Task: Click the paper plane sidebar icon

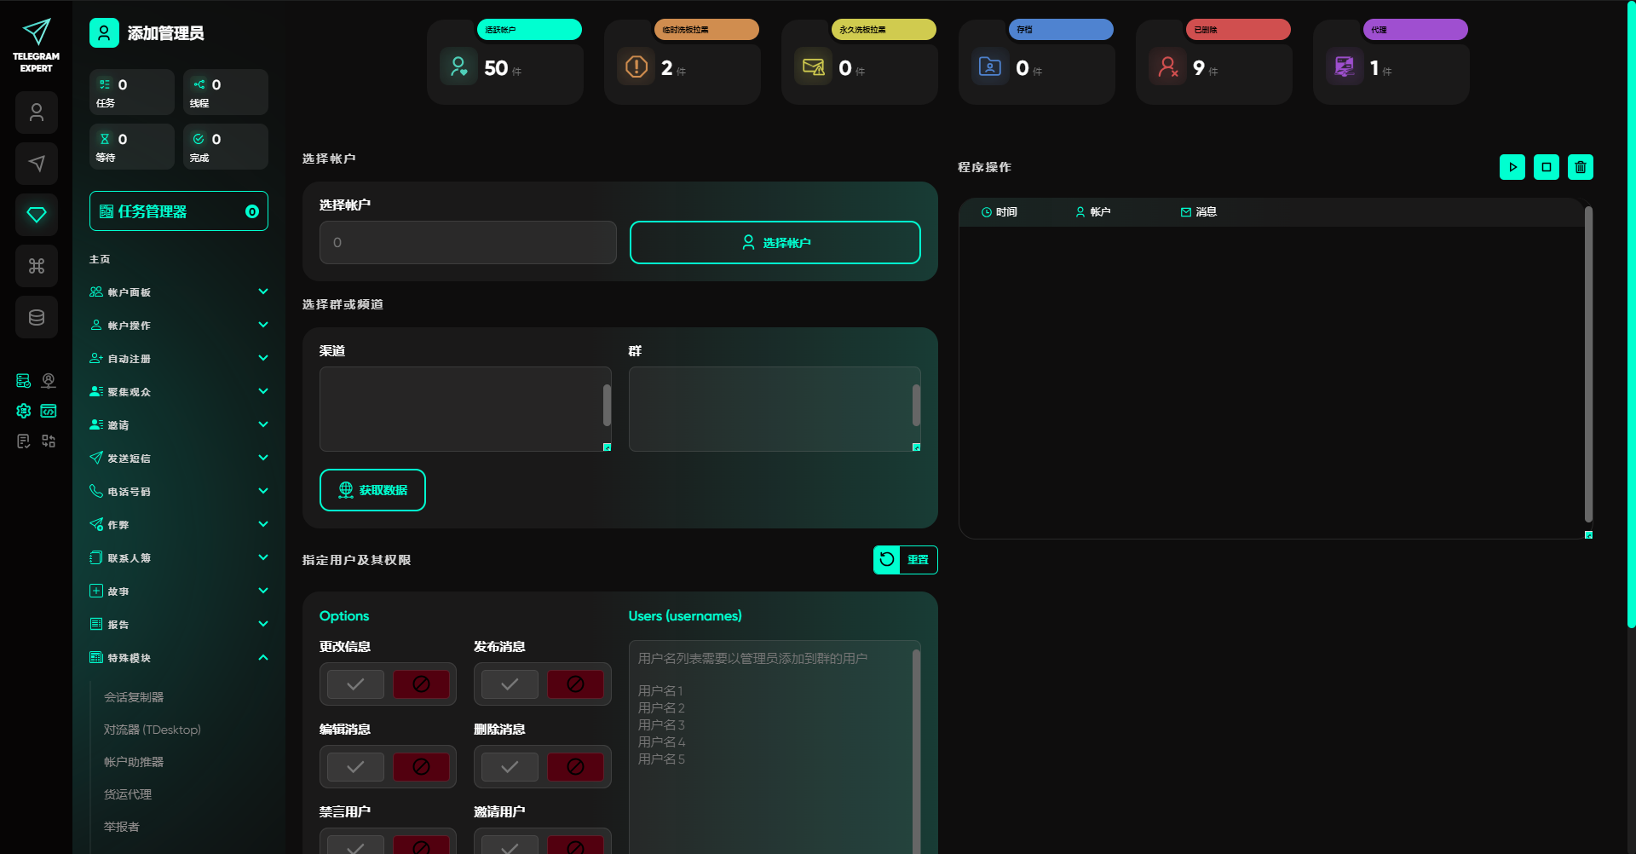Action: click(37, 164)
